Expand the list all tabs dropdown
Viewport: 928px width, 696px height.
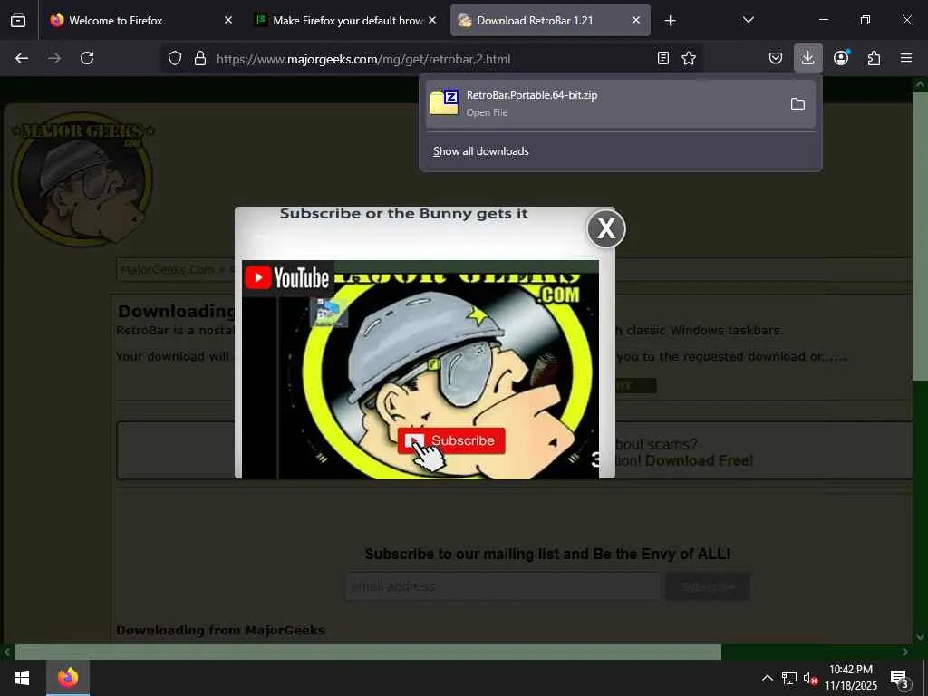pos(748,20)
